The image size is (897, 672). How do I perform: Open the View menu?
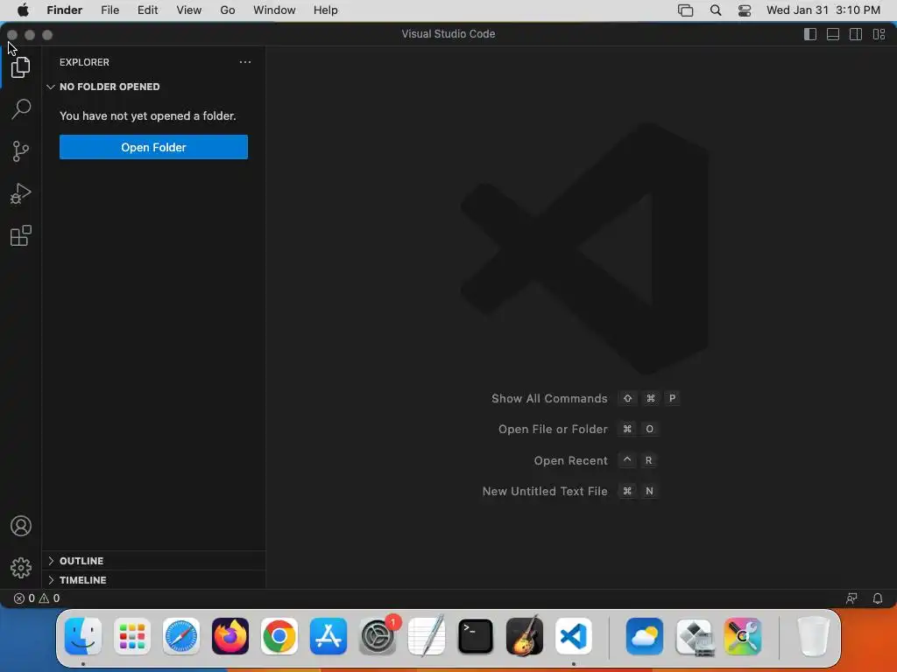click(x=189, y=10)
